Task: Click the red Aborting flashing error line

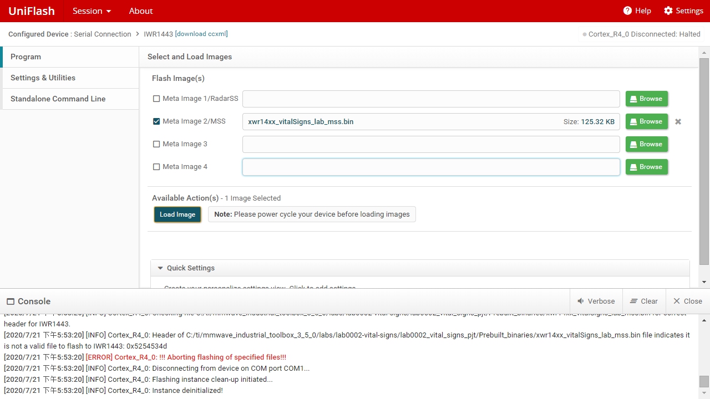Action: 186,357
